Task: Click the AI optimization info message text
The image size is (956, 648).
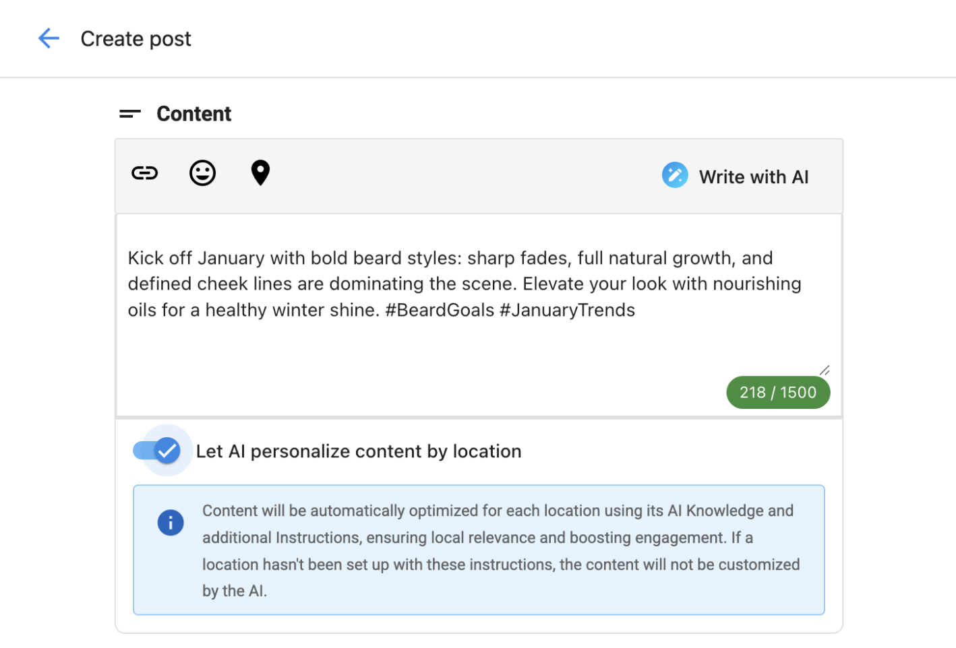Action: click(500, 550)
